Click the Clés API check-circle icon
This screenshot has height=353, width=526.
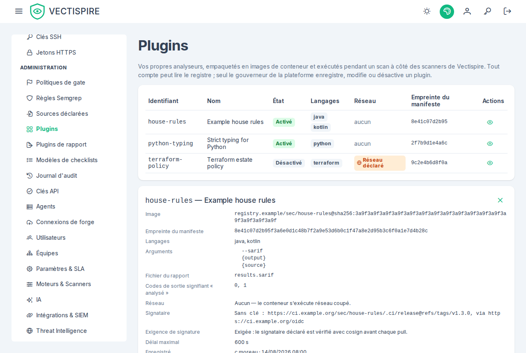30,191
